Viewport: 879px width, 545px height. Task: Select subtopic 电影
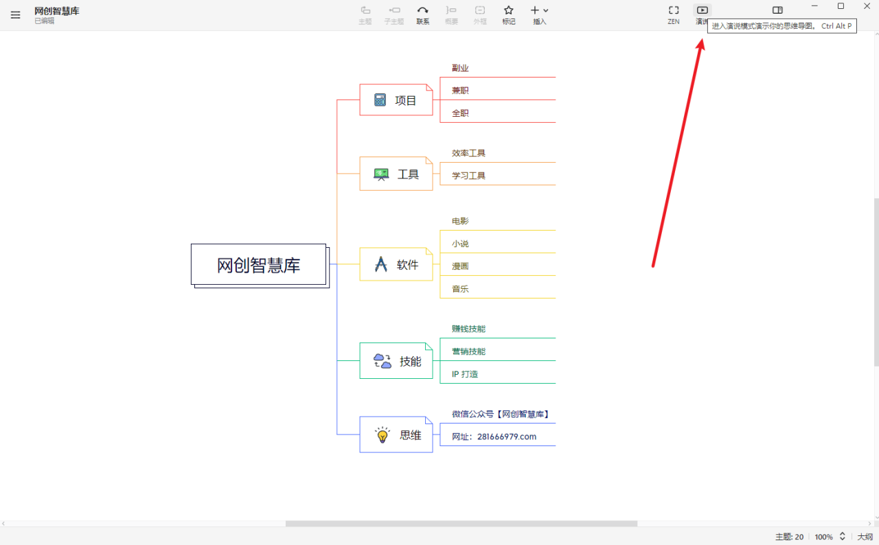[460, 221]
